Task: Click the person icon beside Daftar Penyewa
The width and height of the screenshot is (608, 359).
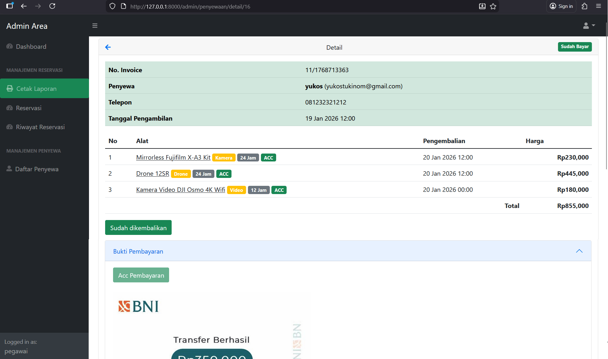Action: pos(9,168)
